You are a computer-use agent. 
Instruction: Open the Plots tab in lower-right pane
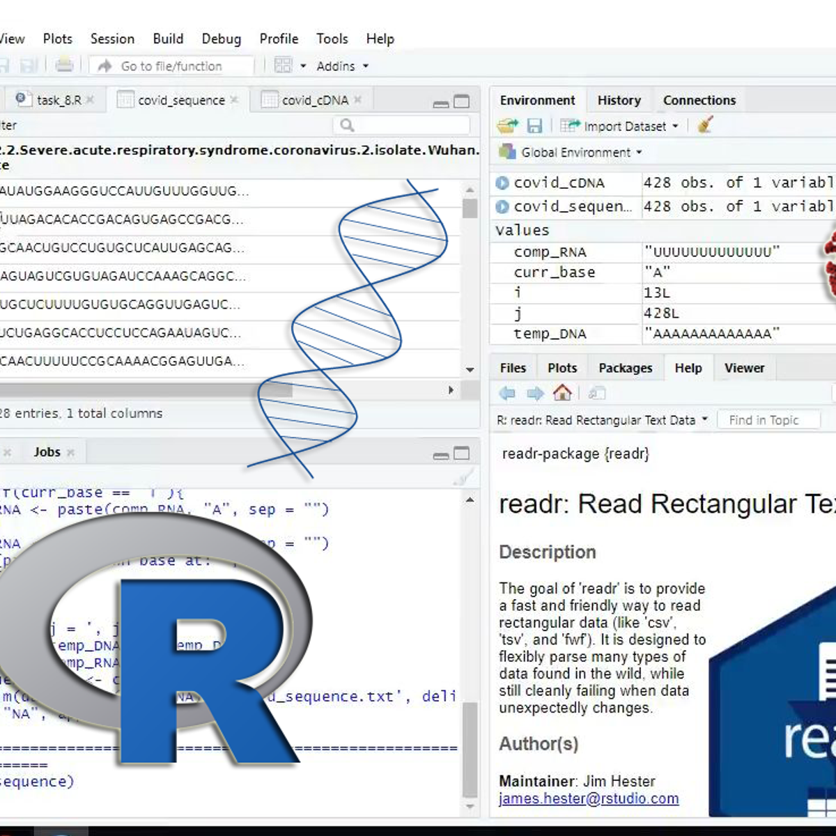[562, 368]
